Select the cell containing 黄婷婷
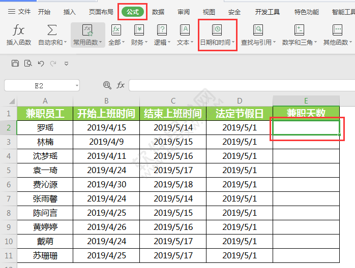 (x=45, y=227)
